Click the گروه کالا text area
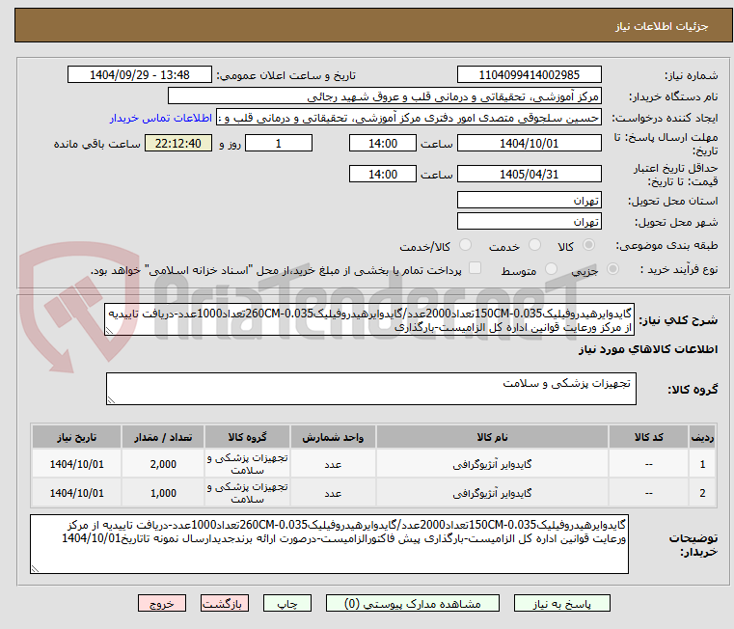734x629 pixels. click(371, 389)
